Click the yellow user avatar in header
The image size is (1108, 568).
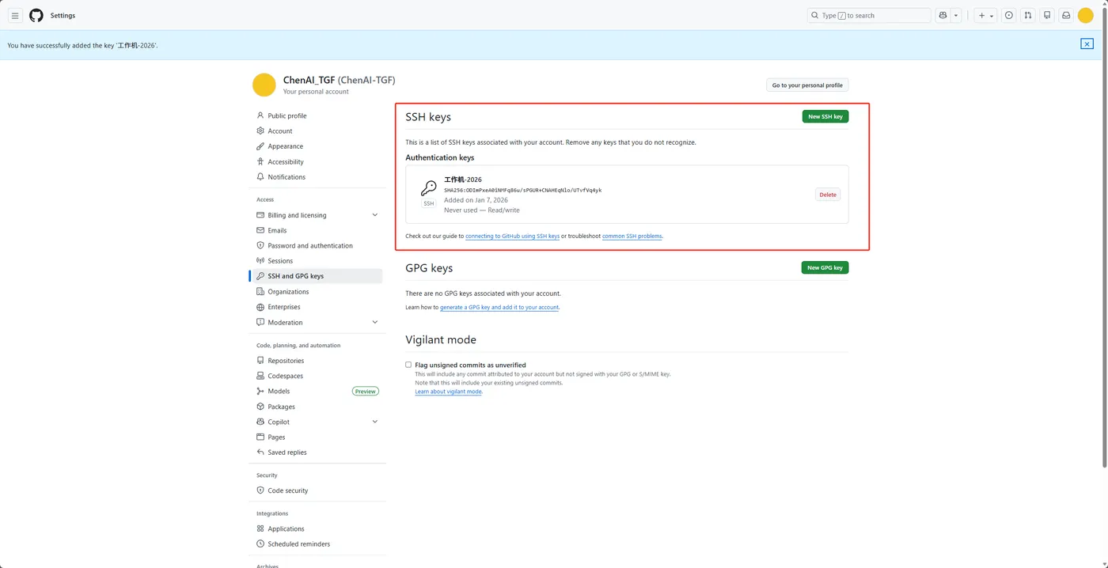[1086, 15]
